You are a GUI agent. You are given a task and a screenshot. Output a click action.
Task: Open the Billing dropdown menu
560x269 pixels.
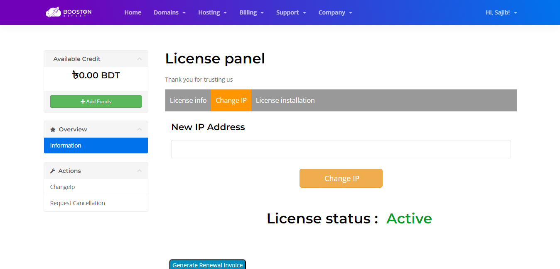click(251, 12)
